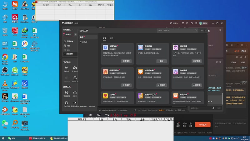Click the user avatar in 直播伴侣 title bar
The width and height of the screenshot is (250, 141).
tap(201, 23)
